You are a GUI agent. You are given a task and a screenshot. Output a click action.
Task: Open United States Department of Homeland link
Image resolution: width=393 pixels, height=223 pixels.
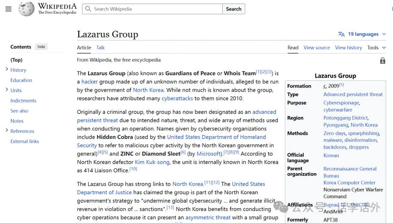[216, 137]
